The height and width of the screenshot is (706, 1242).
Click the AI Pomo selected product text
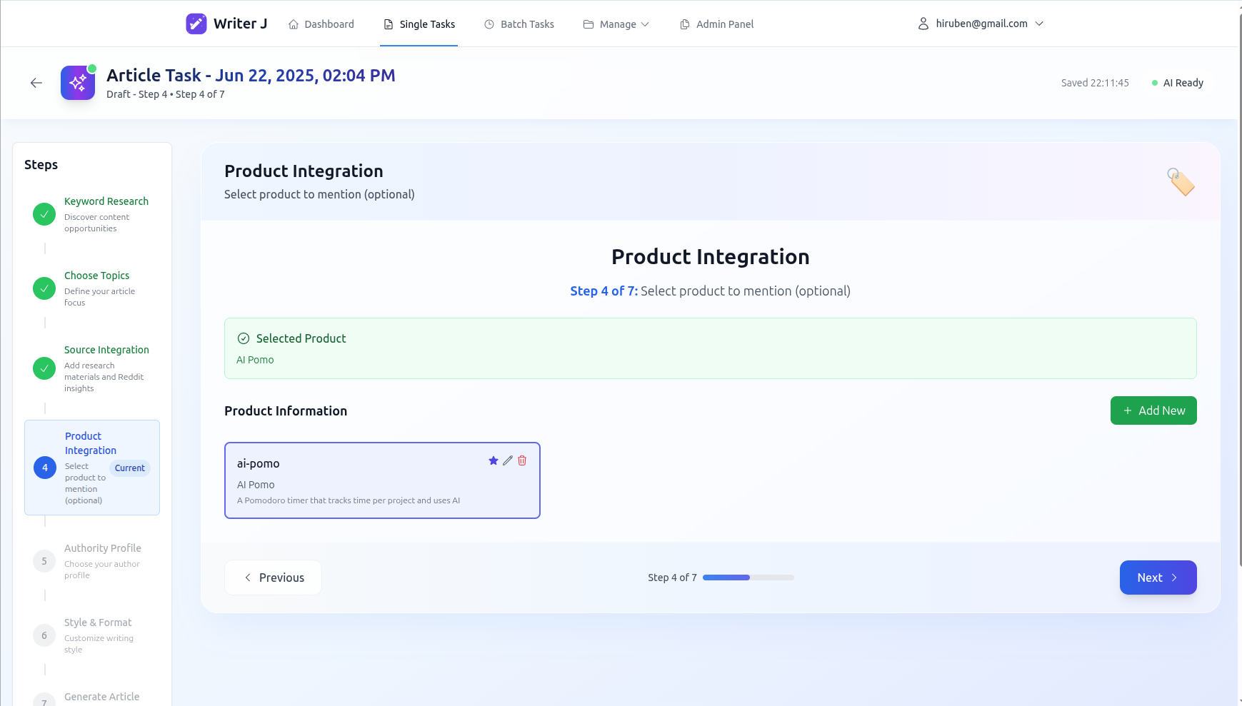click(x=255, y=360)
